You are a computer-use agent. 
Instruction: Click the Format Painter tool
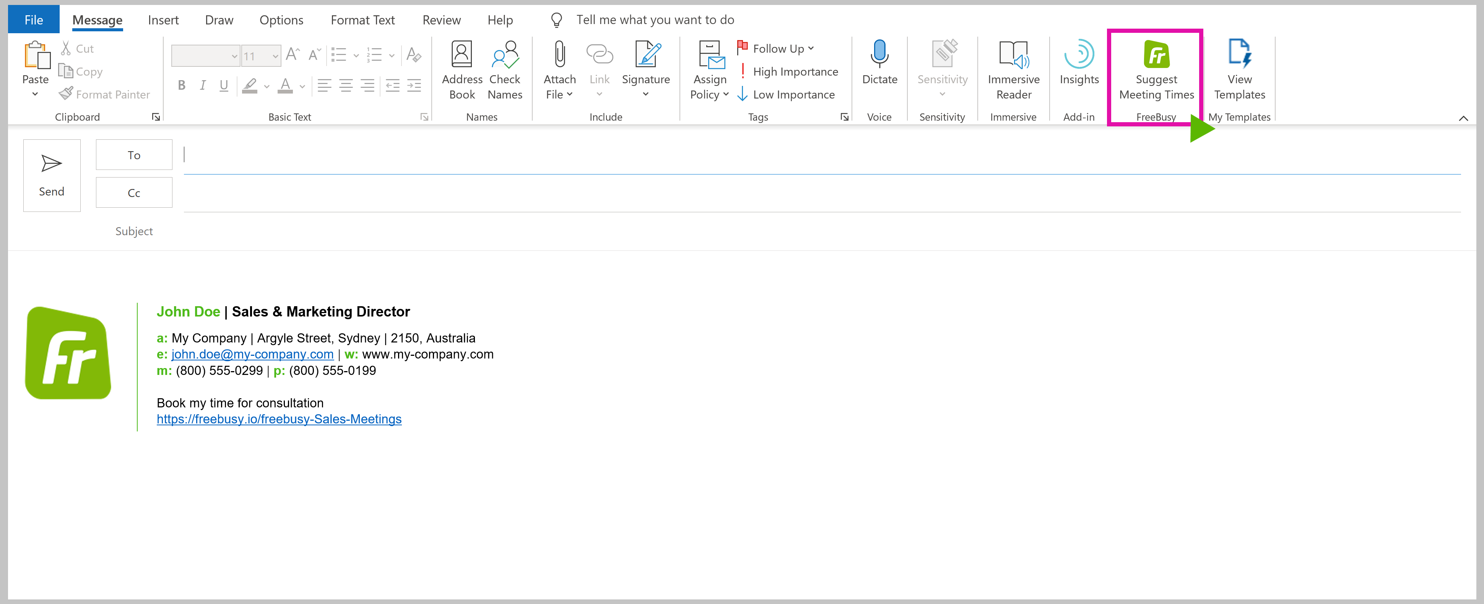(105, 94)
